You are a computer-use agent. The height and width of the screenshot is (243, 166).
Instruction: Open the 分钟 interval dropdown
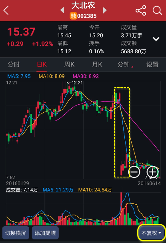125,64
